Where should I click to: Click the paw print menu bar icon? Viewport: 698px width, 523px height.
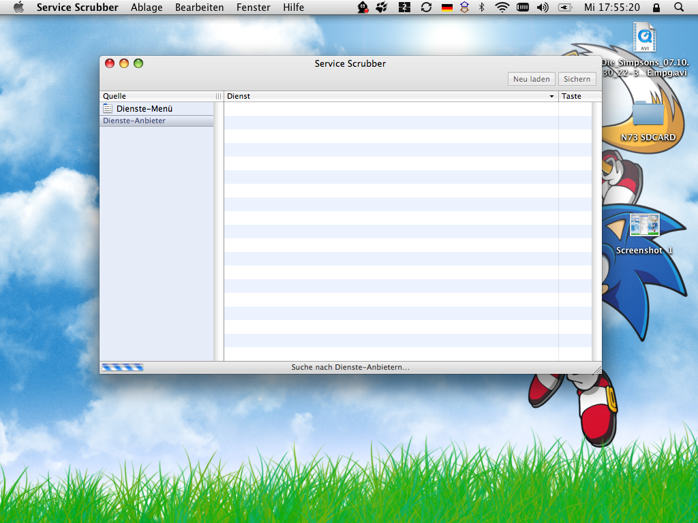coord(382,7)
